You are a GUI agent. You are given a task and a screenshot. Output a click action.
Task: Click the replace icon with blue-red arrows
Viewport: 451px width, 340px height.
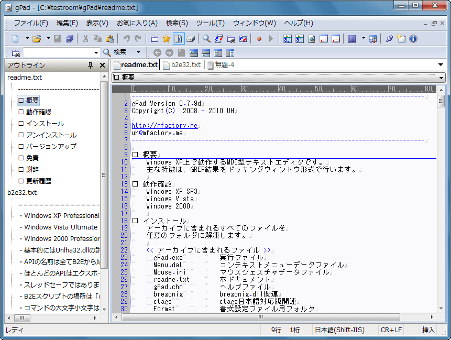pos(219,39)
